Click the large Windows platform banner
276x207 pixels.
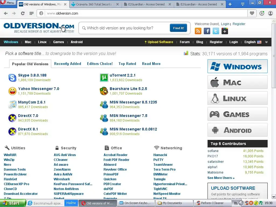(237, 66)
